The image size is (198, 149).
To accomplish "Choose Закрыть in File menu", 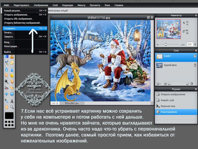I will (x=25, y=37).
